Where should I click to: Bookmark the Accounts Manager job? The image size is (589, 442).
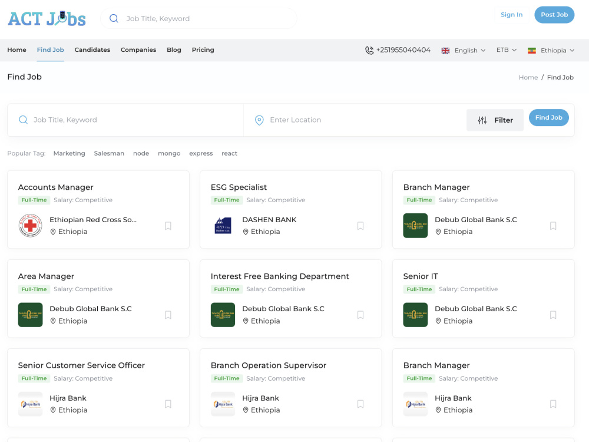(x=168, y=226)
